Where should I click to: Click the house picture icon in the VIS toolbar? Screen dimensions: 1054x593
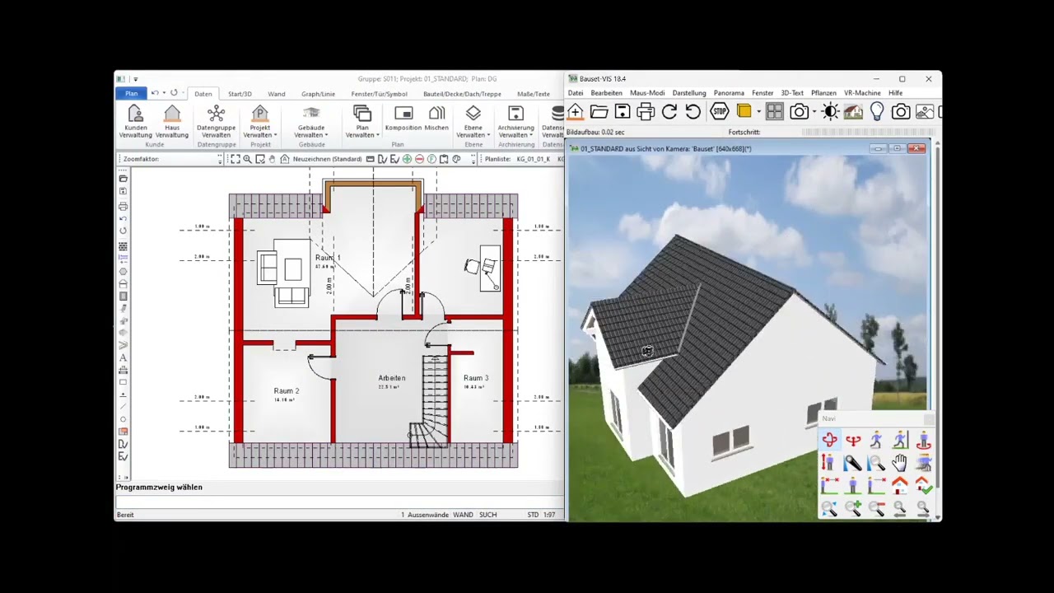pos(853,112)
